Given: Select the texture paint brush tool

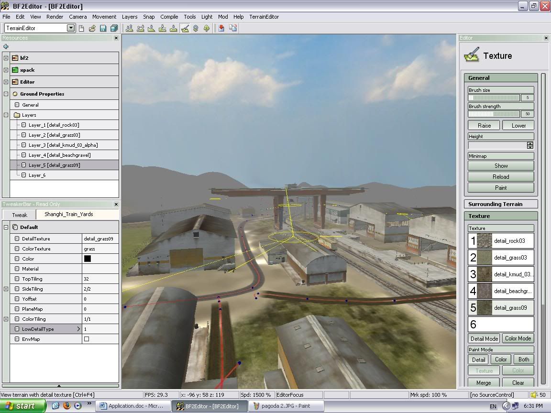Looking at the screenshot, I should pos(185,28).
